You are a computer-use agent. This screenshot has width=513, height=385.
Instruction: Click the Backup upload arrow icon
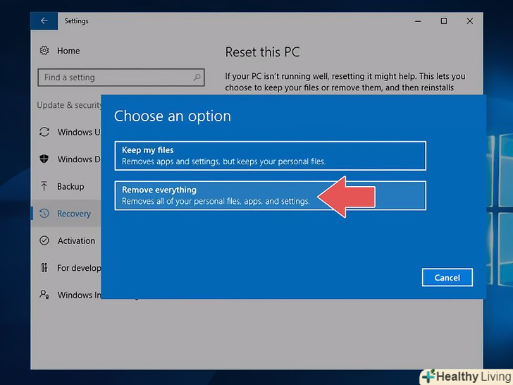click(x=44, y=186)
